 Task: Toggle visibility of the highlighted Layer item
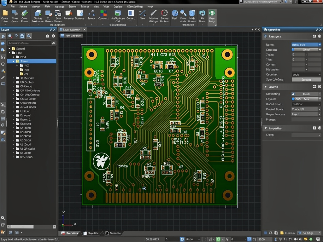click(x=18, y=61)
